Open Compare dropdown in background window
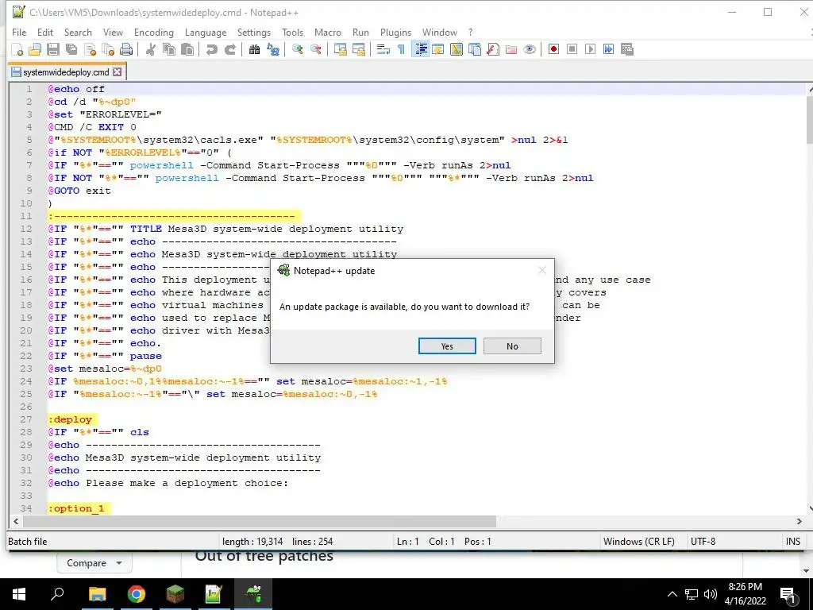Viewport: 813px width, 610px height. click(x=94, y=563)
